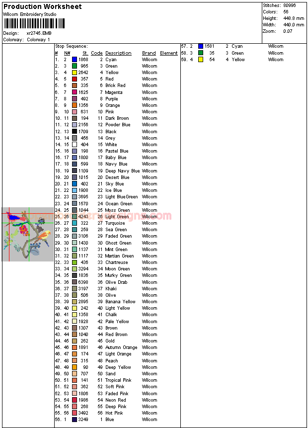Click the Khaki description in row 36

click(x=111, y=289)
